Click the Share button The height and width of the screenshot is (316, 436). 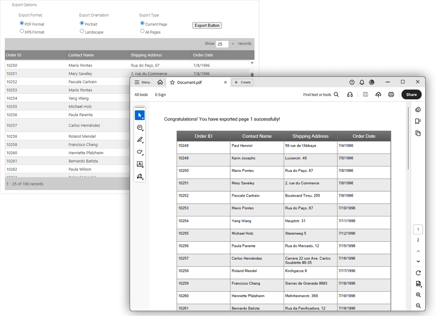point(411,95)
